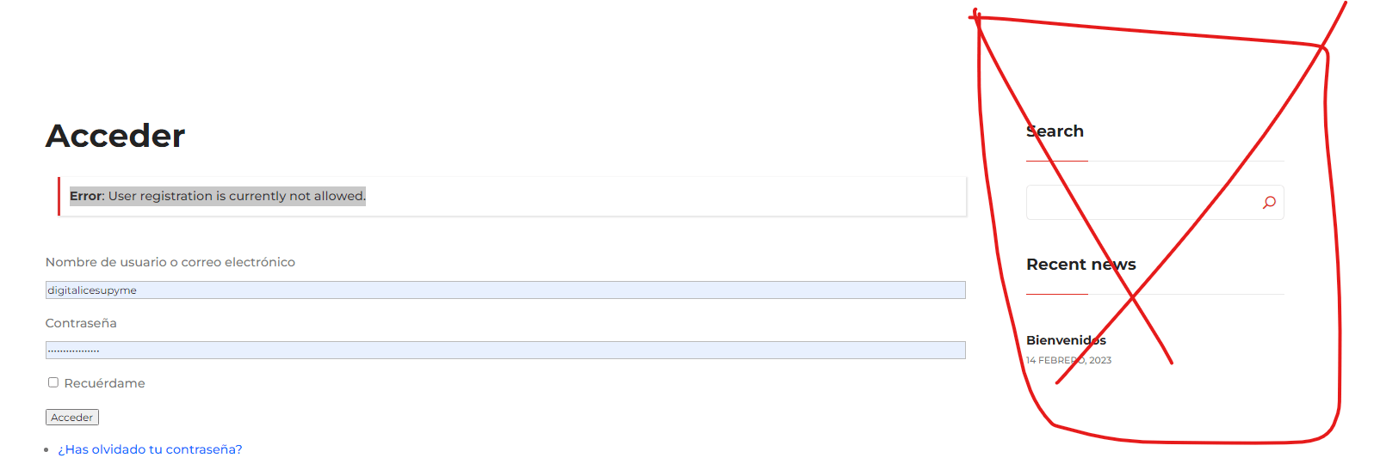Click the bold Error word in notice
Image resolution: width=1374 pixels, height=470 pixels.
(x=86, y=196)
